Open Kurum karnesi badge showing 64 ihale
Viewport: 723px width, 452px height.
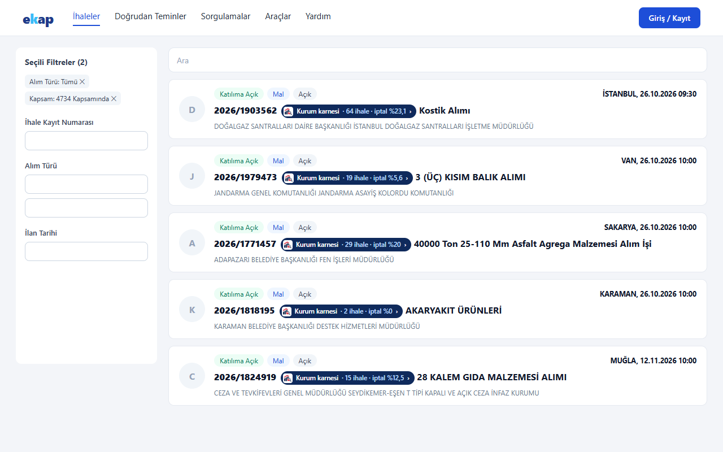click(349, 111)
